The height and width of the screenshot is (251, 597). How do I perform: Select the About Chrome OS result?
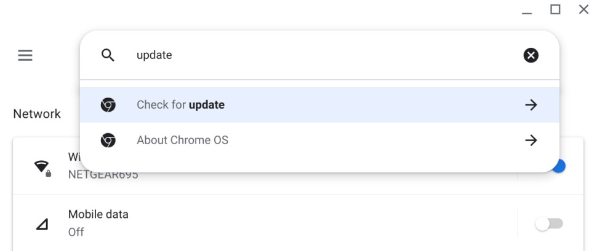[x=319, y=141]
